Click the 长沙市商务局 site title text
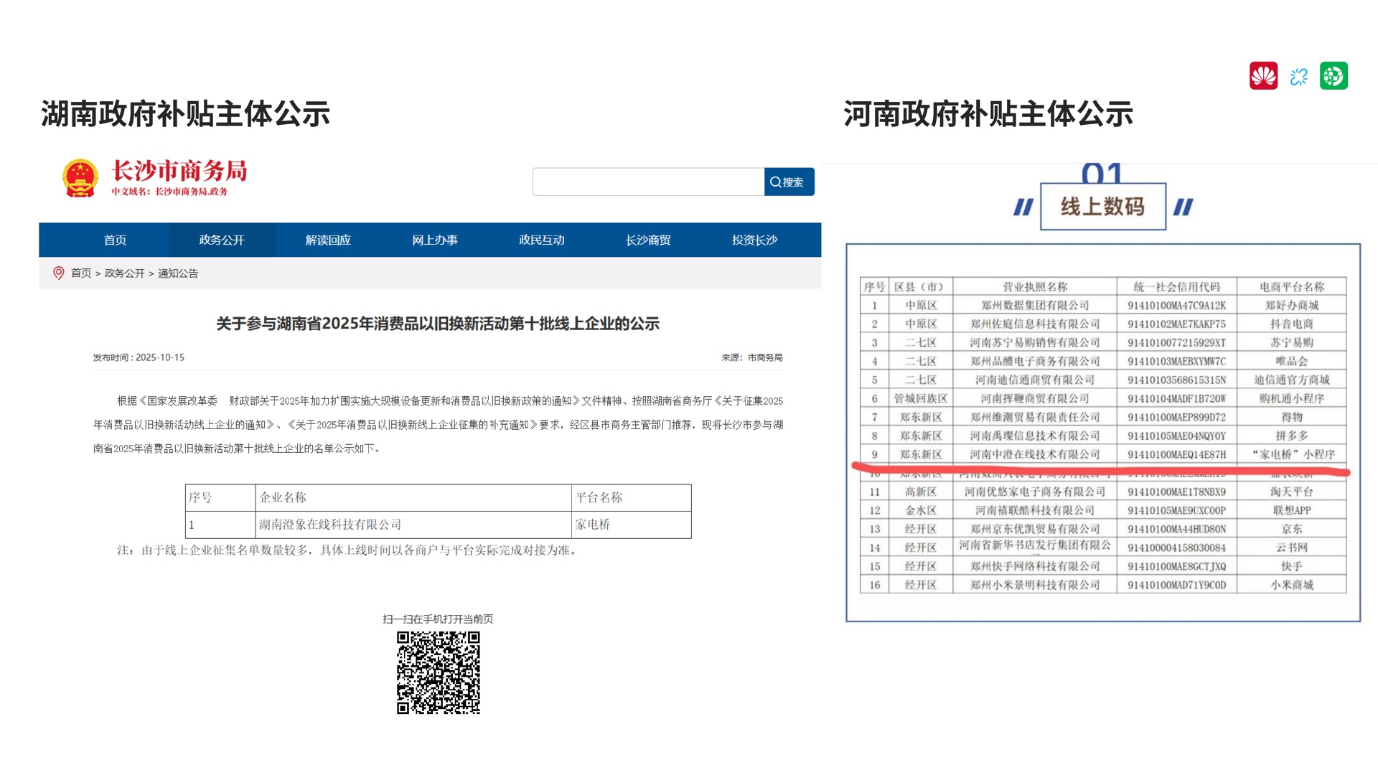This screenshot has width=1378, height=775. coord(179,171)
